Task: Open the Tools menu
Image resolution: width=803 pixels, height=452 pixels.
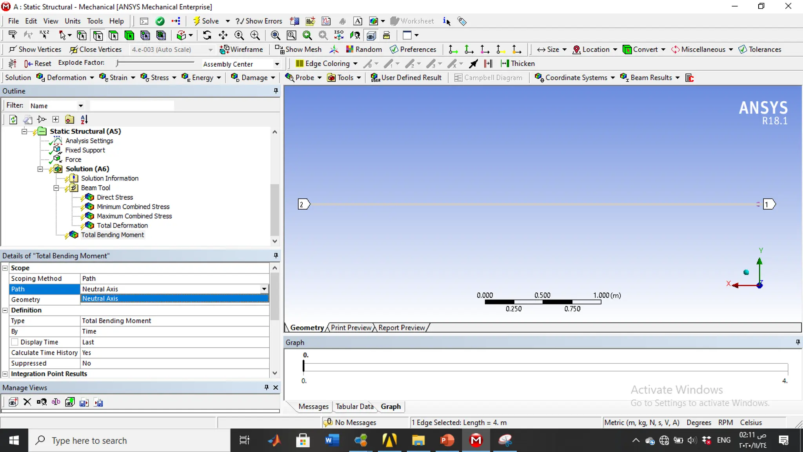Action: click(x=95, y=21)
